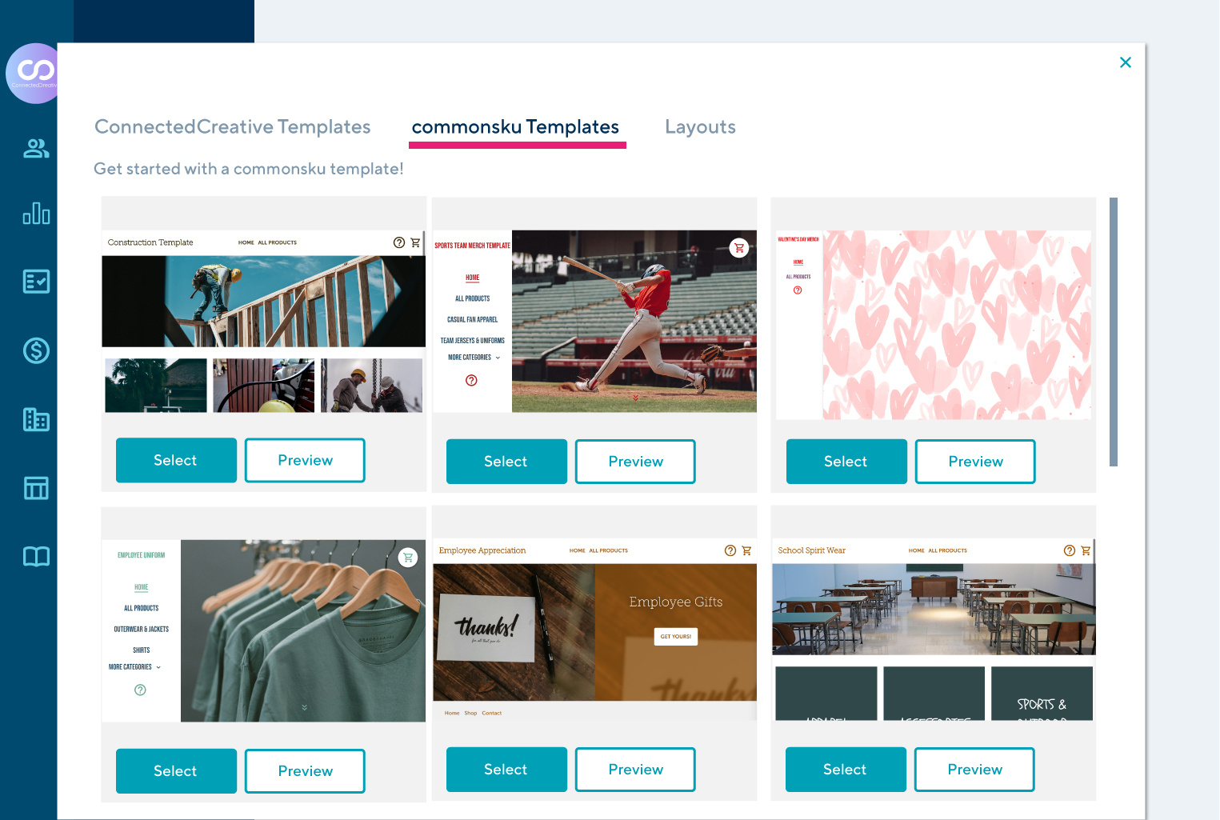The image size is (1220, 820).
Task: Open the building companies icon in sidebar
Action: pyautogui.click(x=36, y=419)
